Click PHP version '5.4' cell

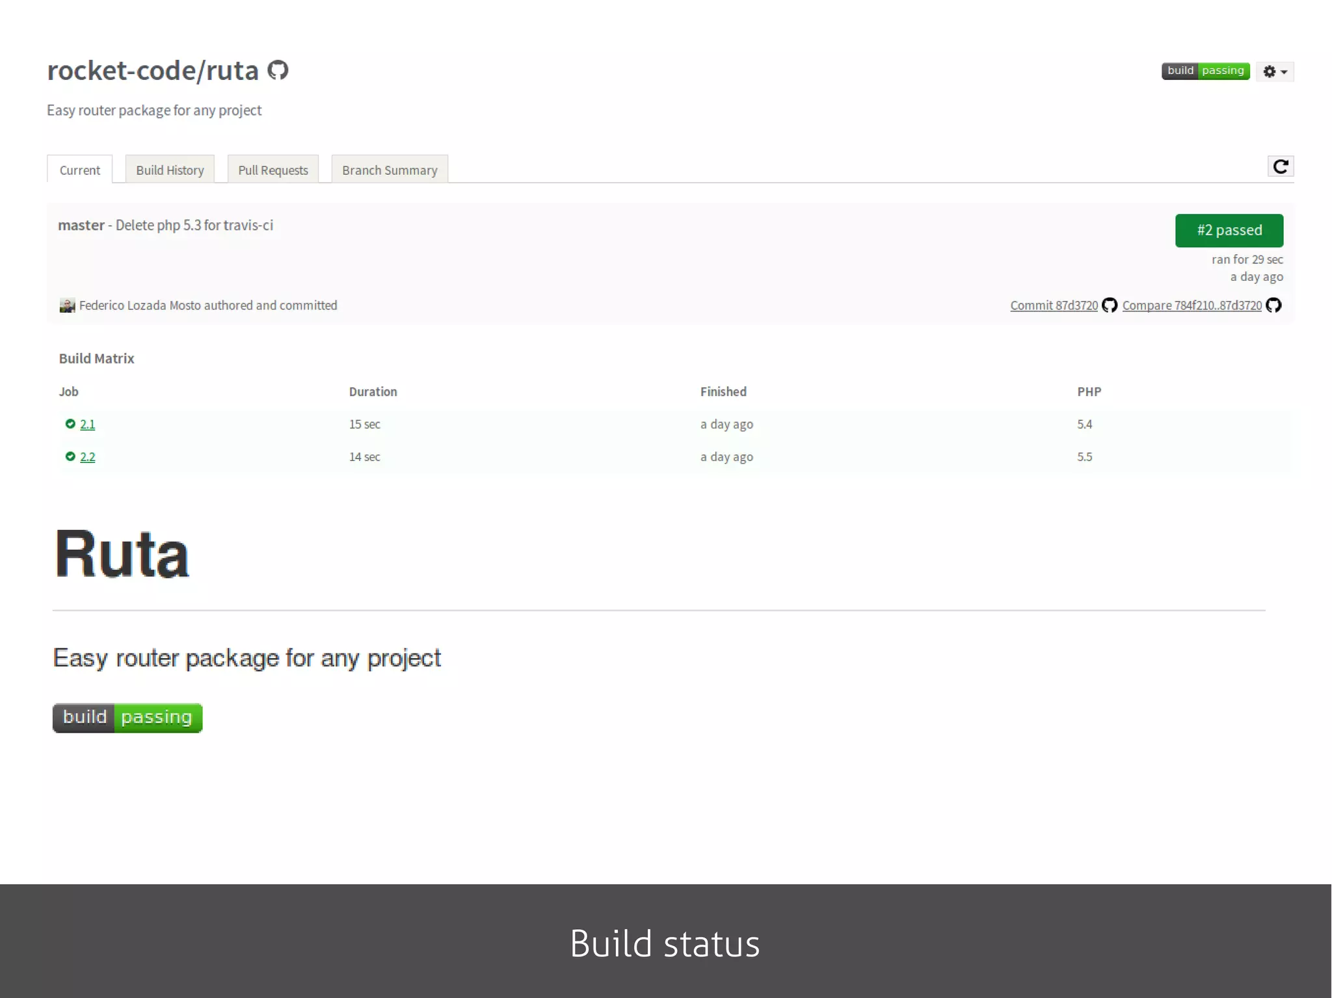pyautogui.click(x=1084, y=424)
